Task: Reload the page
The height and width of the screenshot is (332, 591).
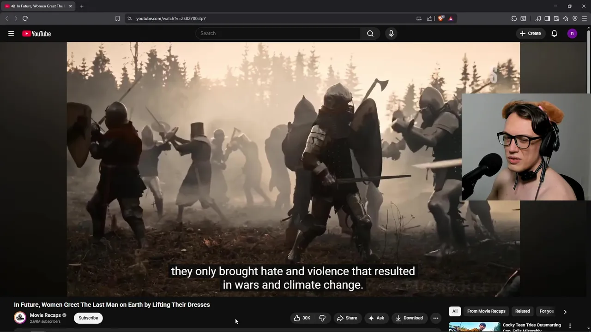Action: click(x=25, y=18)
